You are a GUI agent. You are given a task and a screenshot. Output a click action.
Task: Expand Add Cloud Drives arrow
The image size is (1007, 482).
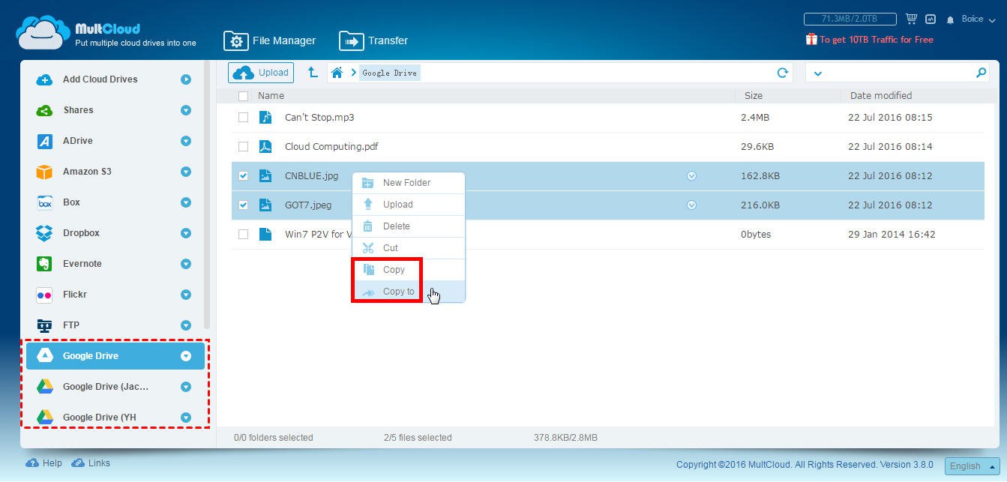[x=186, y=79]
